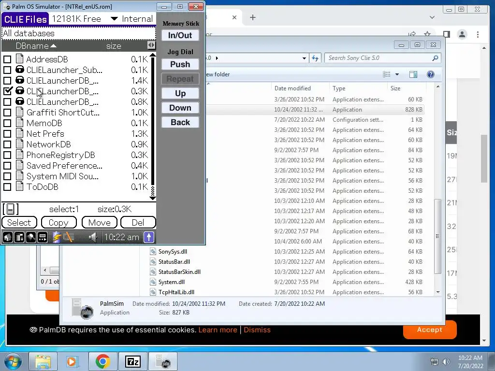Viewport: 495px width, 371px height.
Task: Sort by the DBname header arrow
Action: click(x=54, y=46)
